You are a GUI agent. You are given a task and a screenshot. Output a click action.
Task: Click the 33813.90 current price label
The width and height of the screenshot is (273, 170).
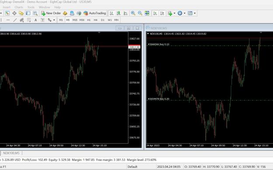(134, 47)
